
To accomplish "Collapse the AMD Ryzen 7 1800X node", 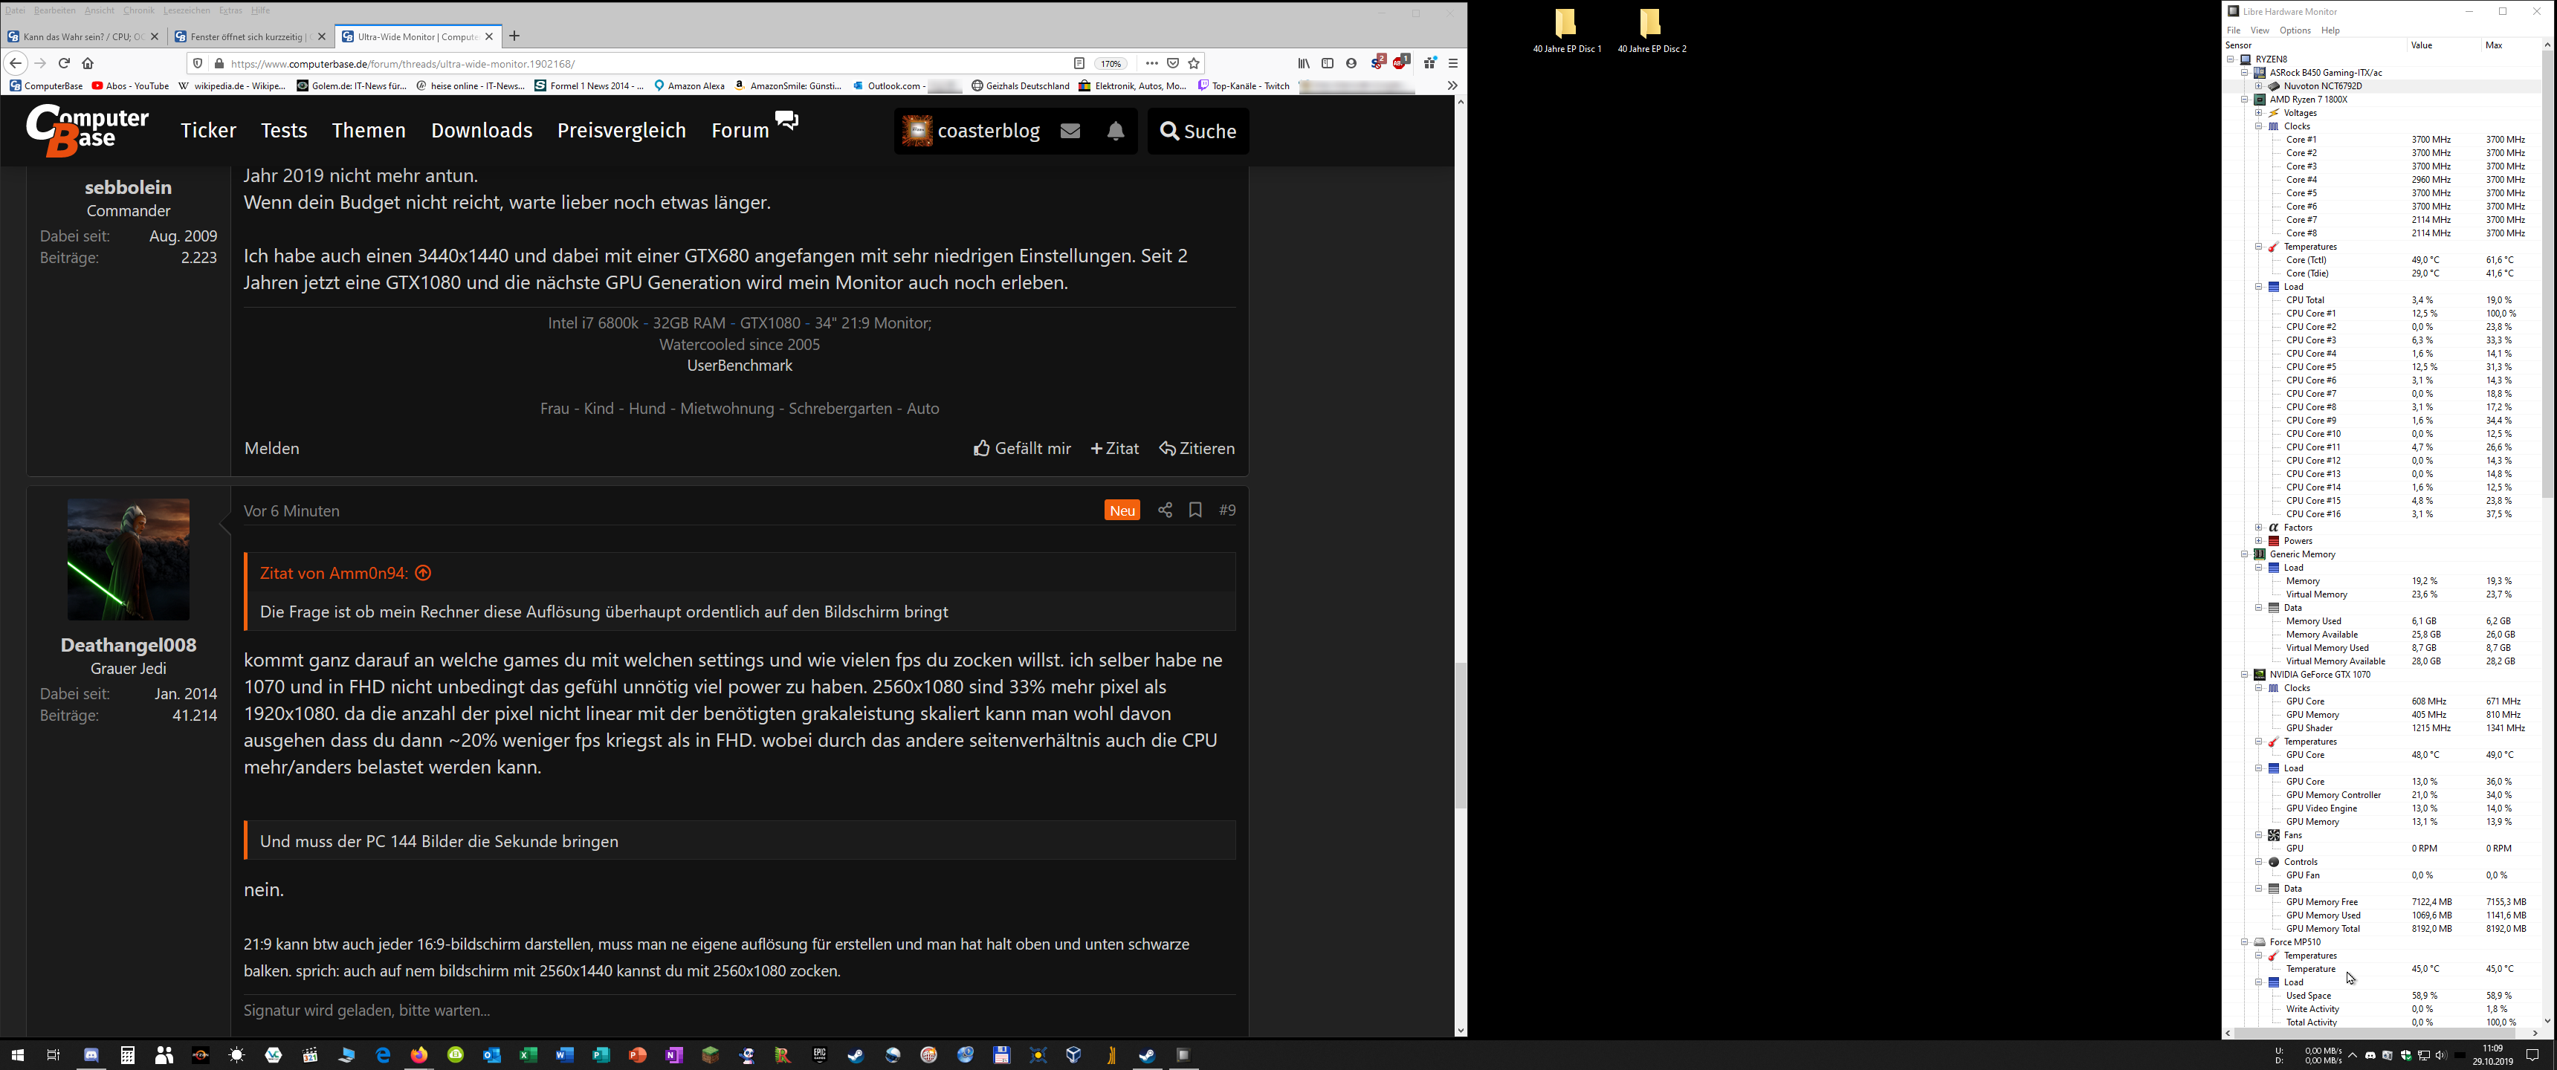I will [x=2244, y=100].
